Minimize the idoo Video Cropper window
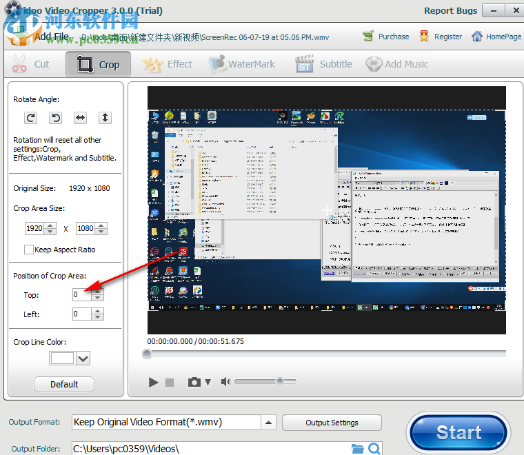Screen dimensions: 524x455 pos(494,11)
